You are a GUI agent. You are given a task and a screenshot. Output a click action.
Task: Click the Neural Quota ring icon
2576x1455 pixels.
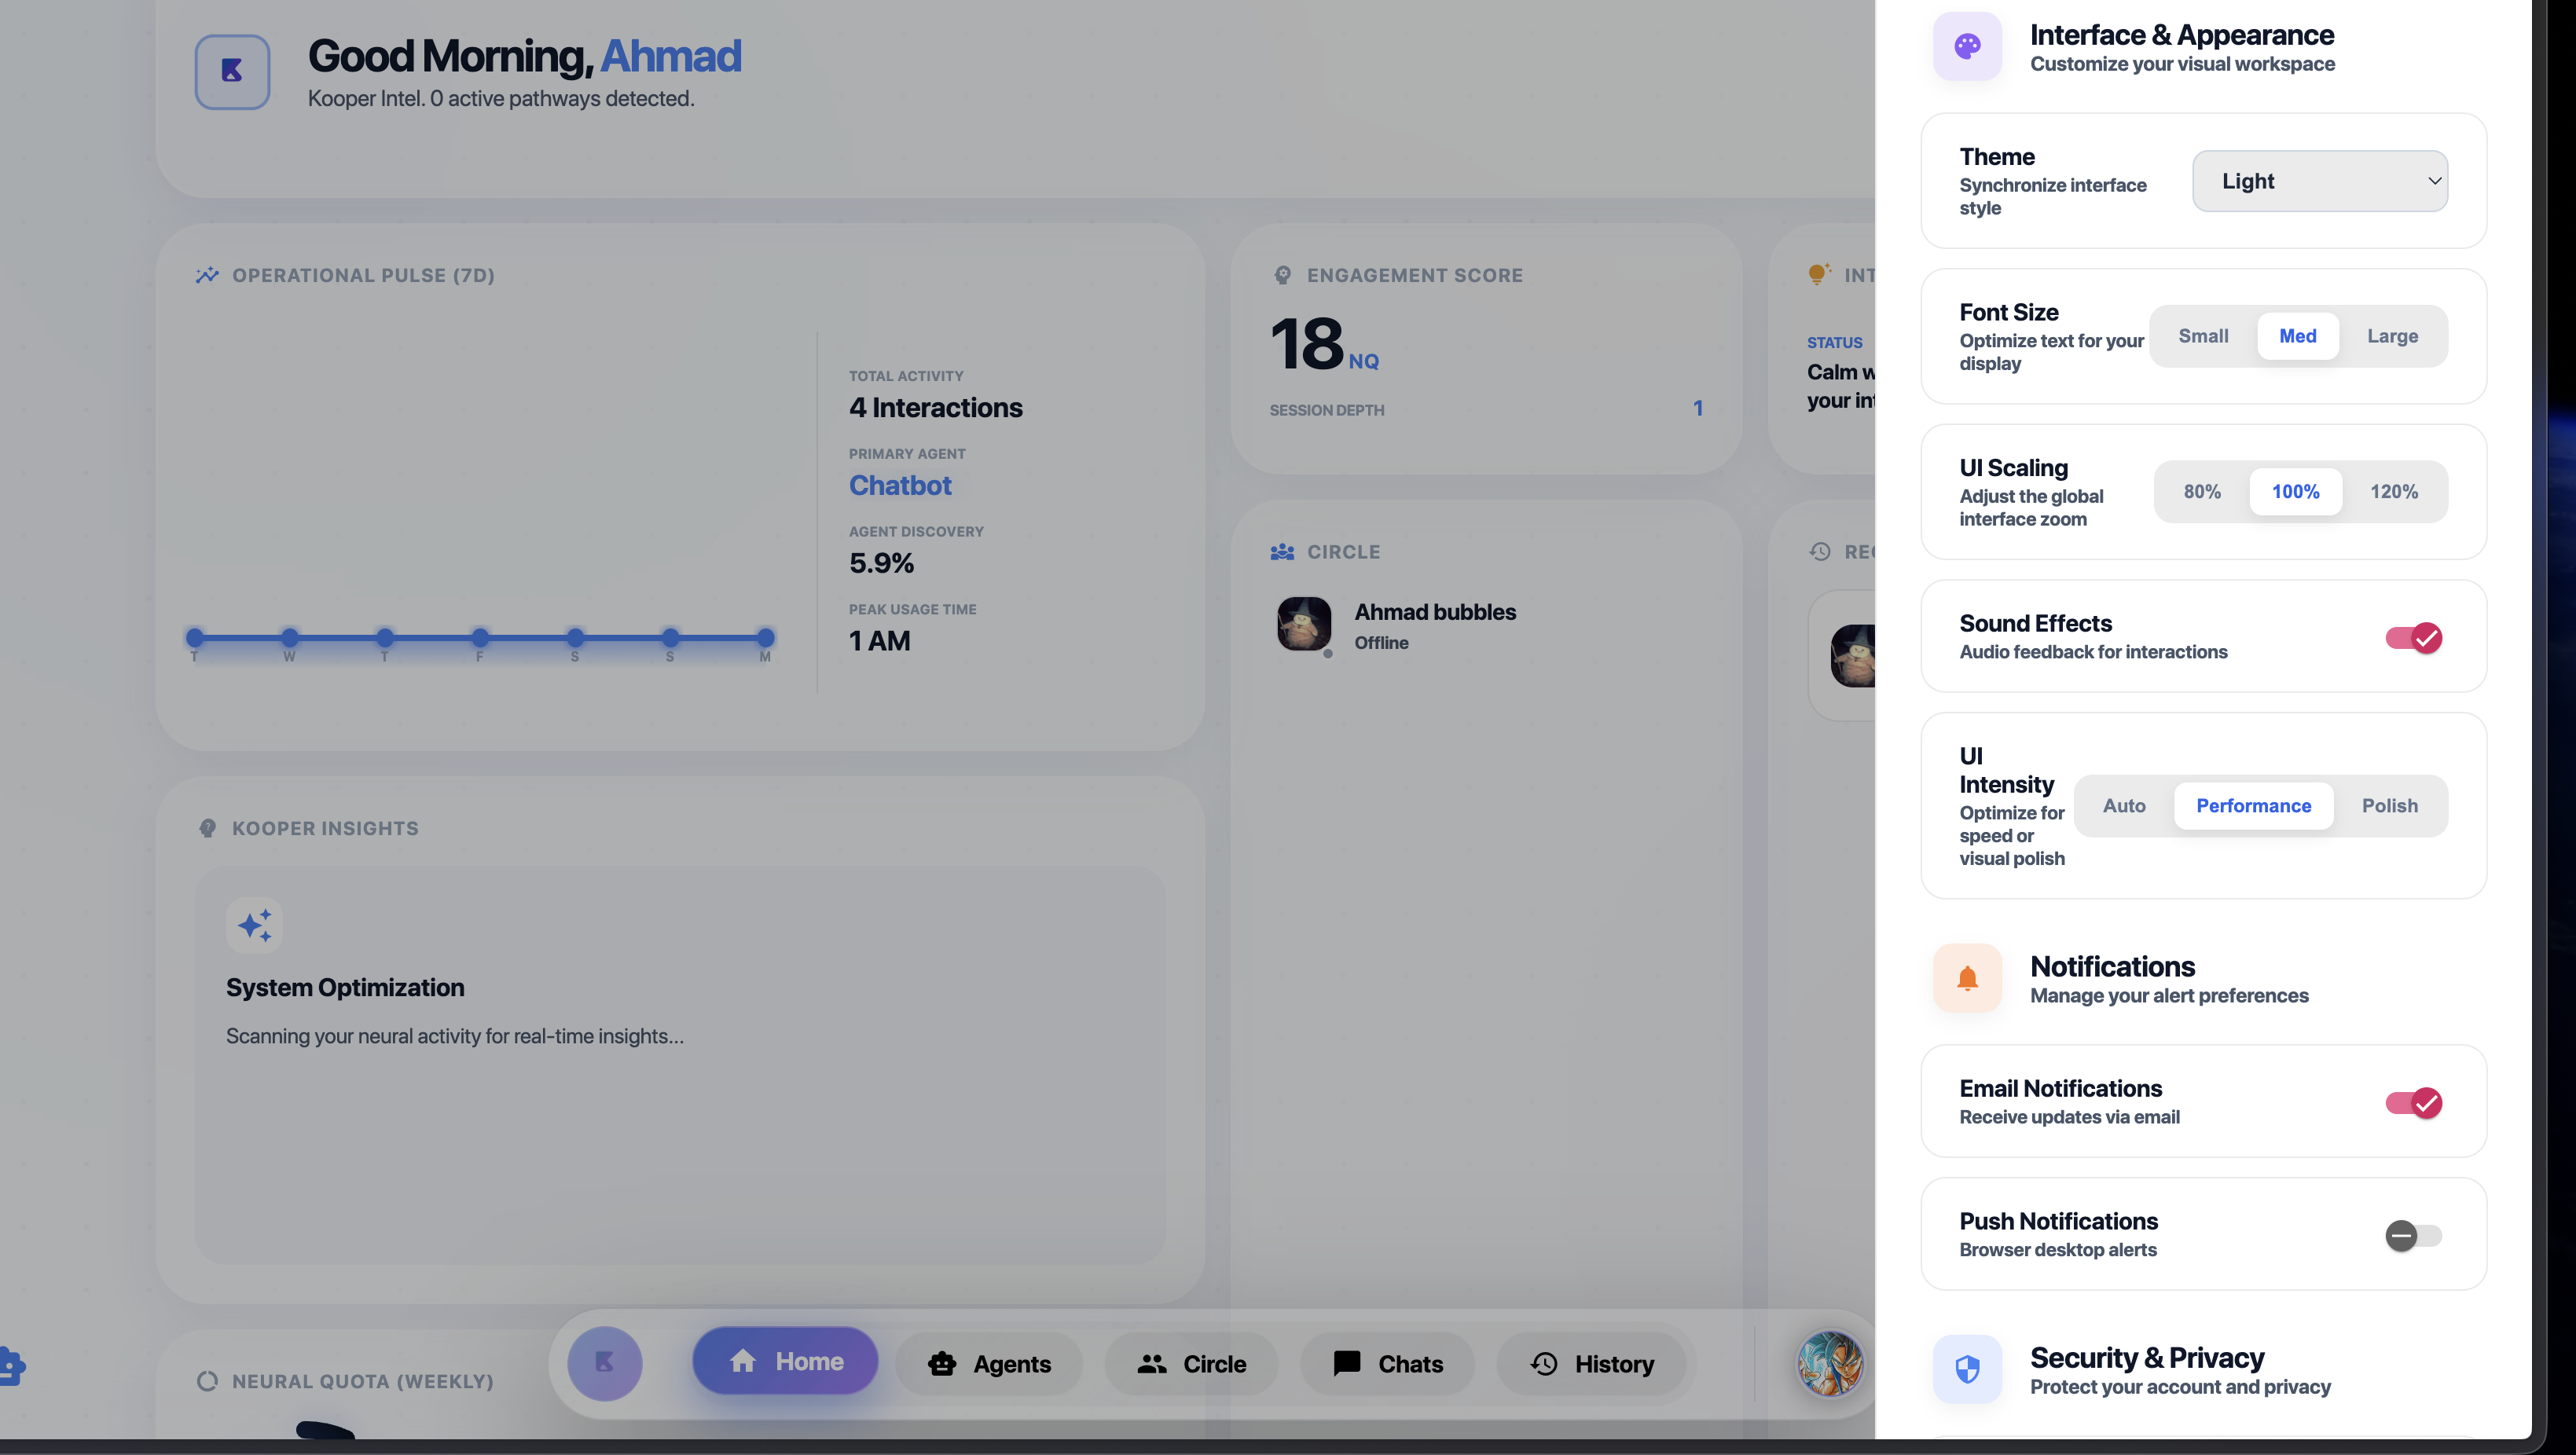point(207,1381)
